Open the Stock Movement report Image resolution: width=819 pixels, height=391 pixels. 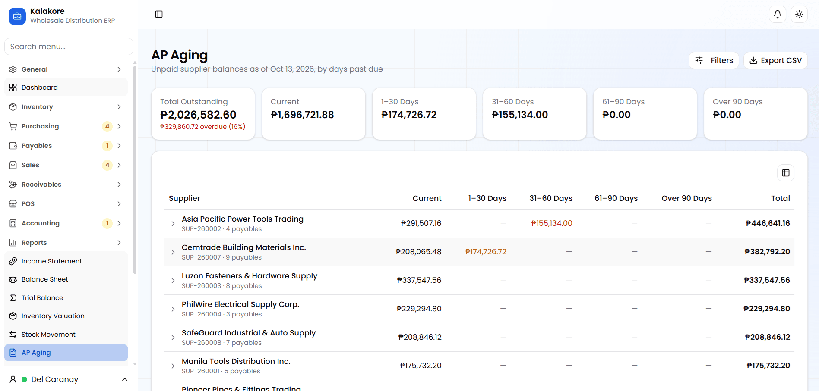[66, 335]
